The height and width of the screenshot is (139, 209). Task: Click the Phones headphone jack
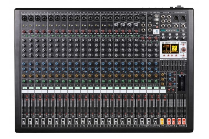coord(184,26)
